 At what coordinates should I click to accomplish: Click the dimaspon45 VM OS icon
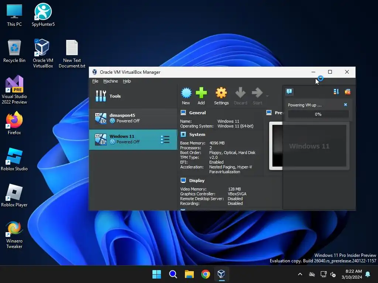pyautogui.click(x=100, y=118)
